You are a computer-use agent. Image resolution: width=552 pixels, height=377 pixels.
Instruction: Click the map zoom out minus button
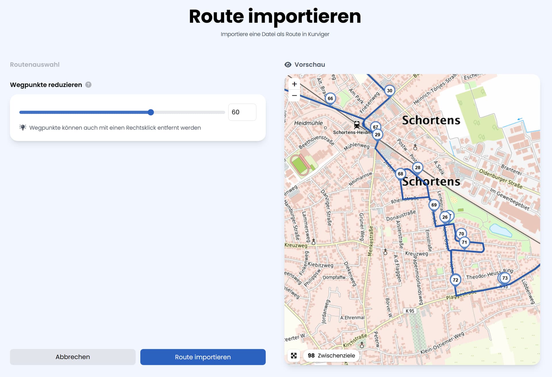click(x=294, y=96)
